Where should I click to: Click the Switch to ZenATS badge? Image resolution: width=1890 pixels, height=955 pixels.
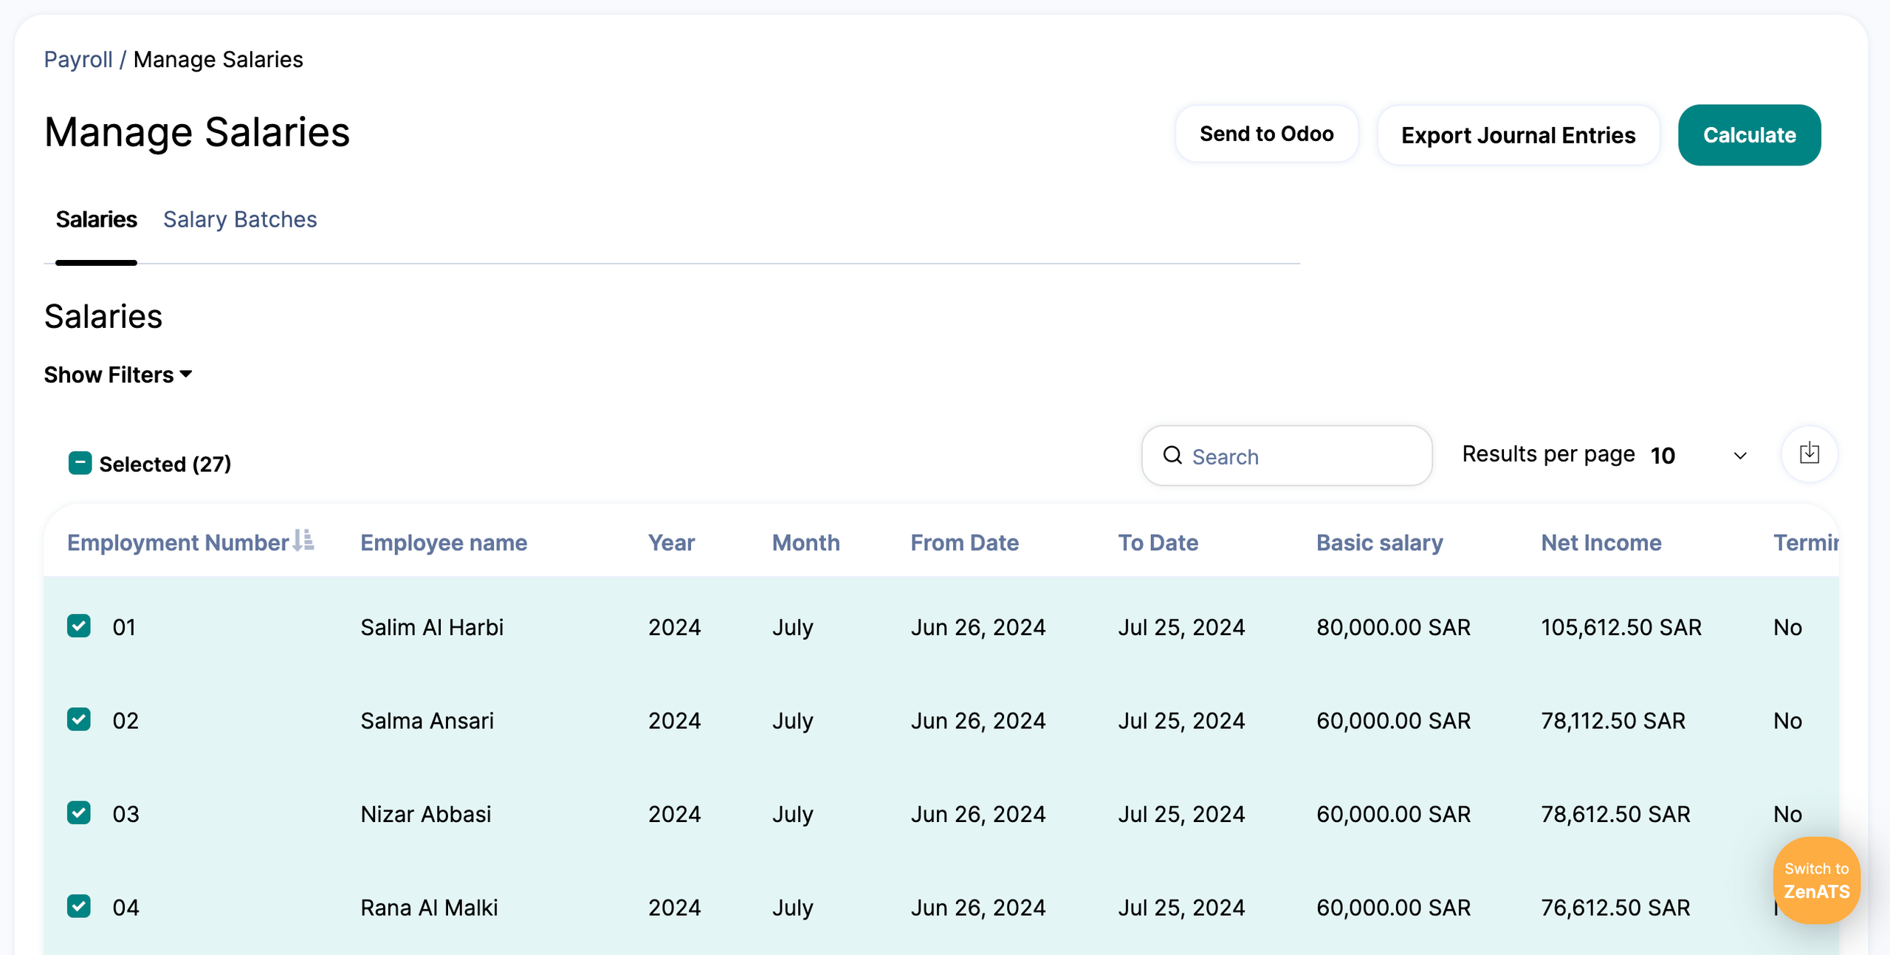[1816, 880]
